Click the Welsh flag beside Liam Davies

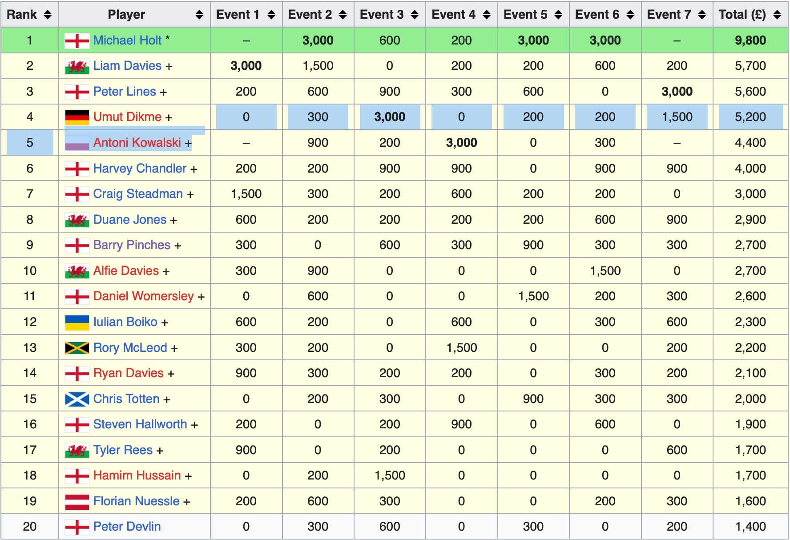[x=77, y=66]
